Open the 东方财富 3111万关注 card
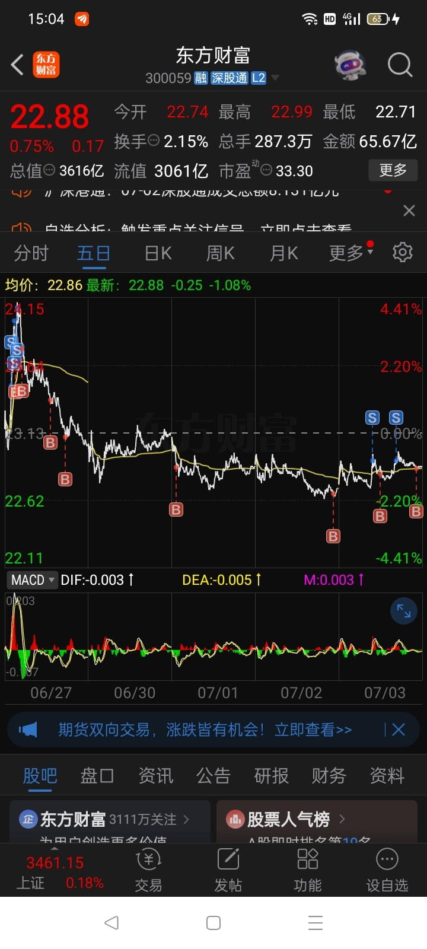427x949 pixels. (110, 821)
